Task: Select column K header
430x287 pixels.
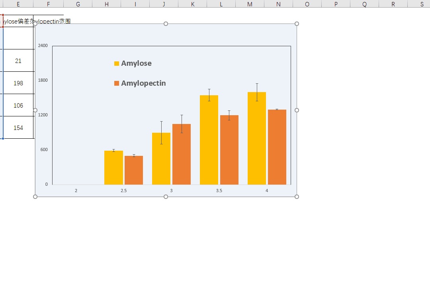Action: (x=193, y=4)
